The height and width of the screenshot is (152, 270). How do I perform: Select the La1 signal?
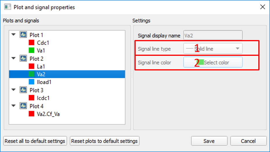(x=41, y=66)
